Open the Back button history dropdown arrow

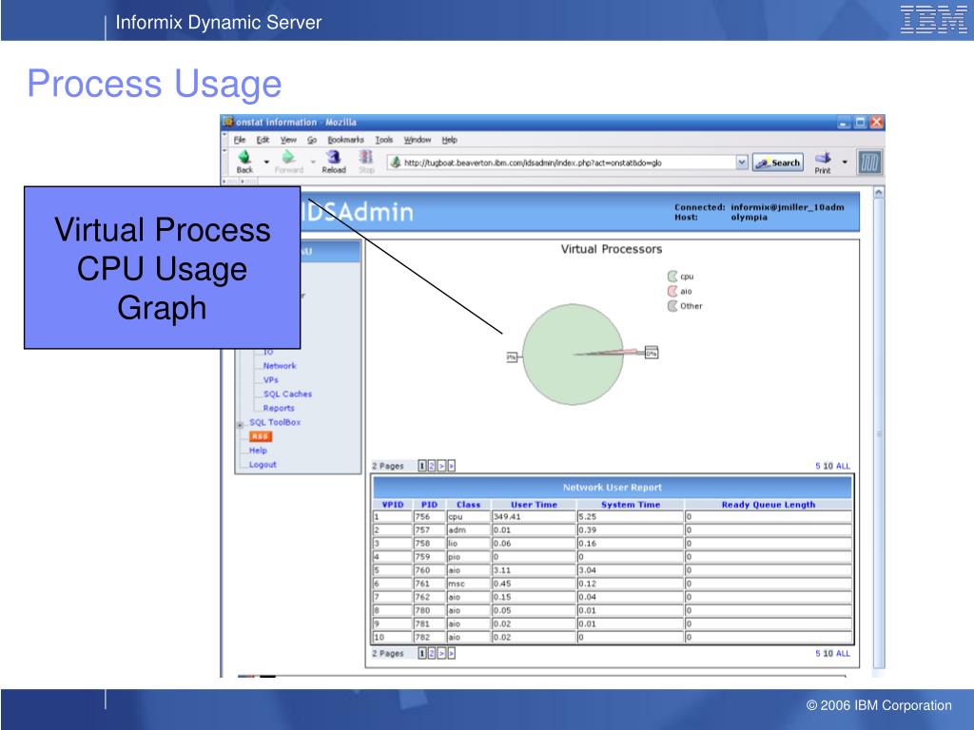(x=266, y=162)
